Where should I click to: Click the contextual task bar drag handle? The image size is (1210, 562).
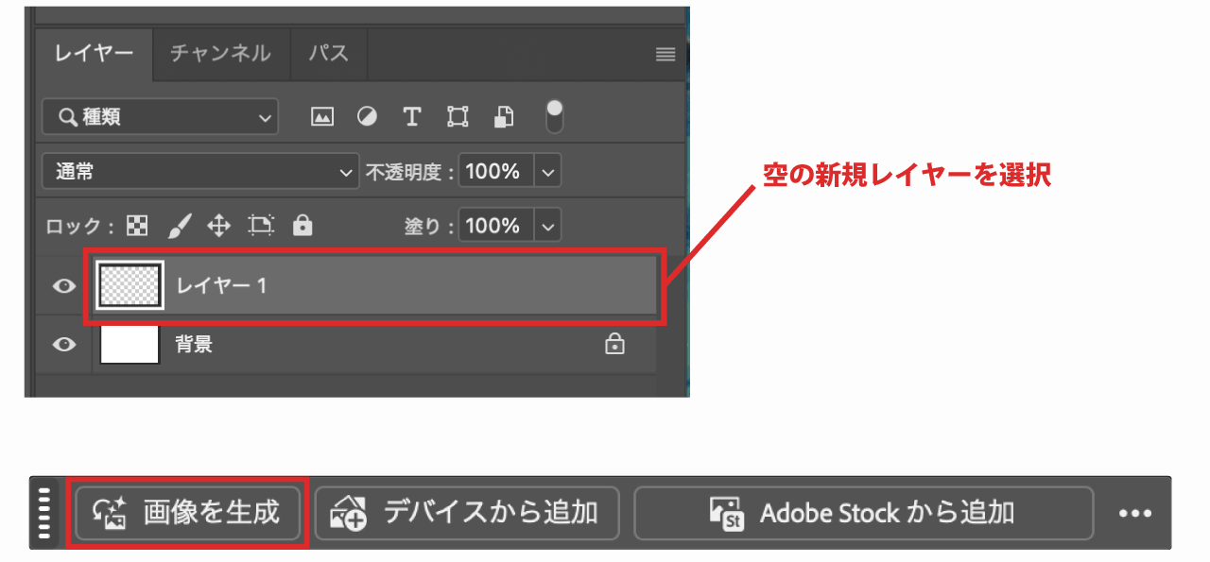point(43,513)
